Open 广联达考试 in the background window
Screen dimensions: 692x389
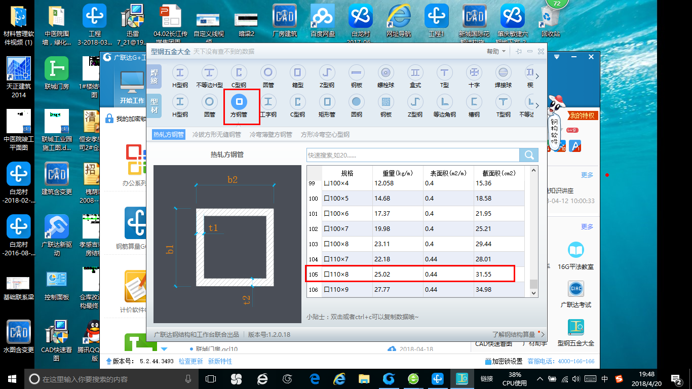pos(575,294)
